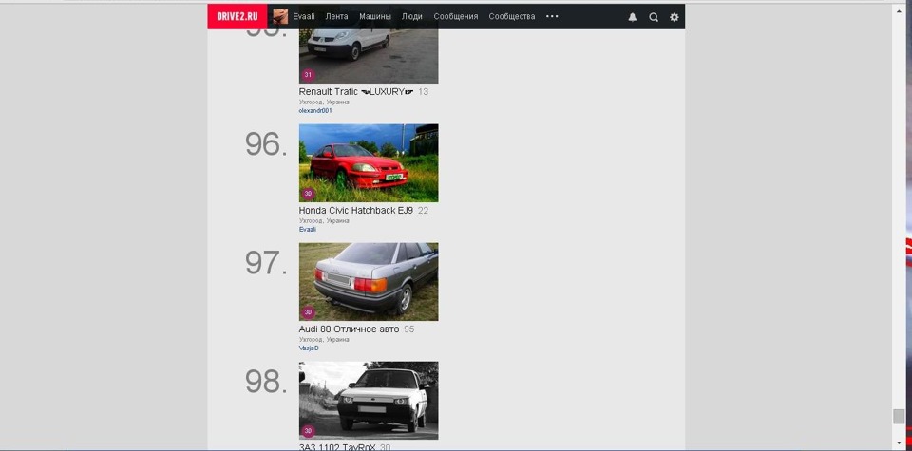Click the 30 badge on the Audi 80 photo
912x451 pixels.
tap(308, 312)
